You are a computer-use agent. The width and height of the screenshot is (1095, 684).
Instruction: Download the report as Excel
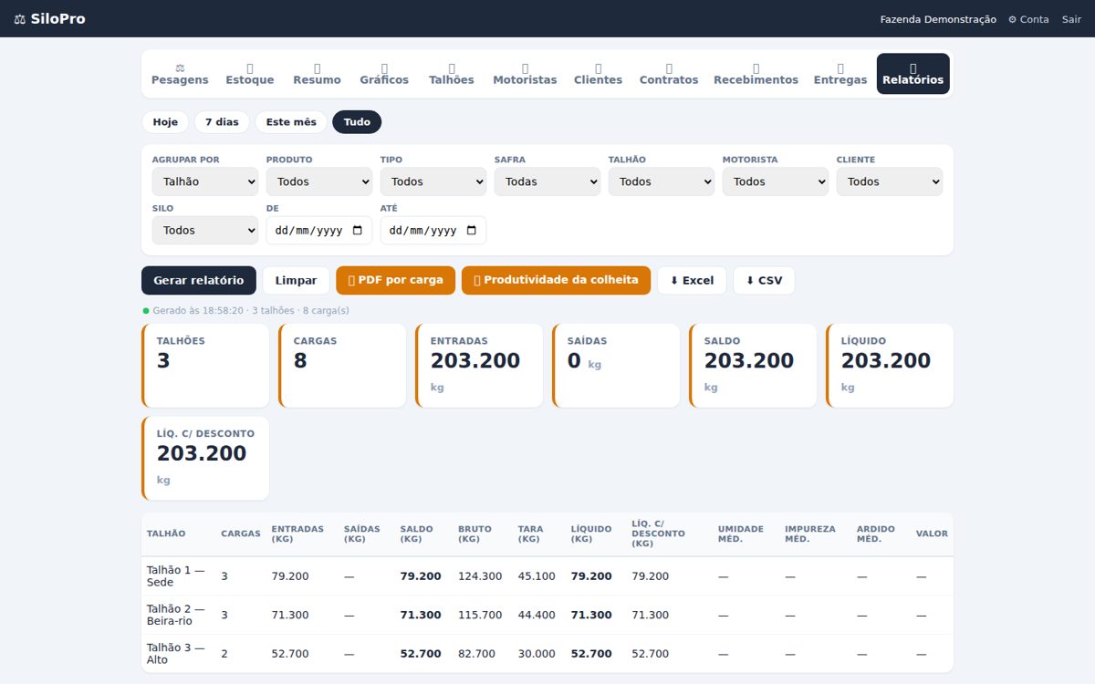692,281
